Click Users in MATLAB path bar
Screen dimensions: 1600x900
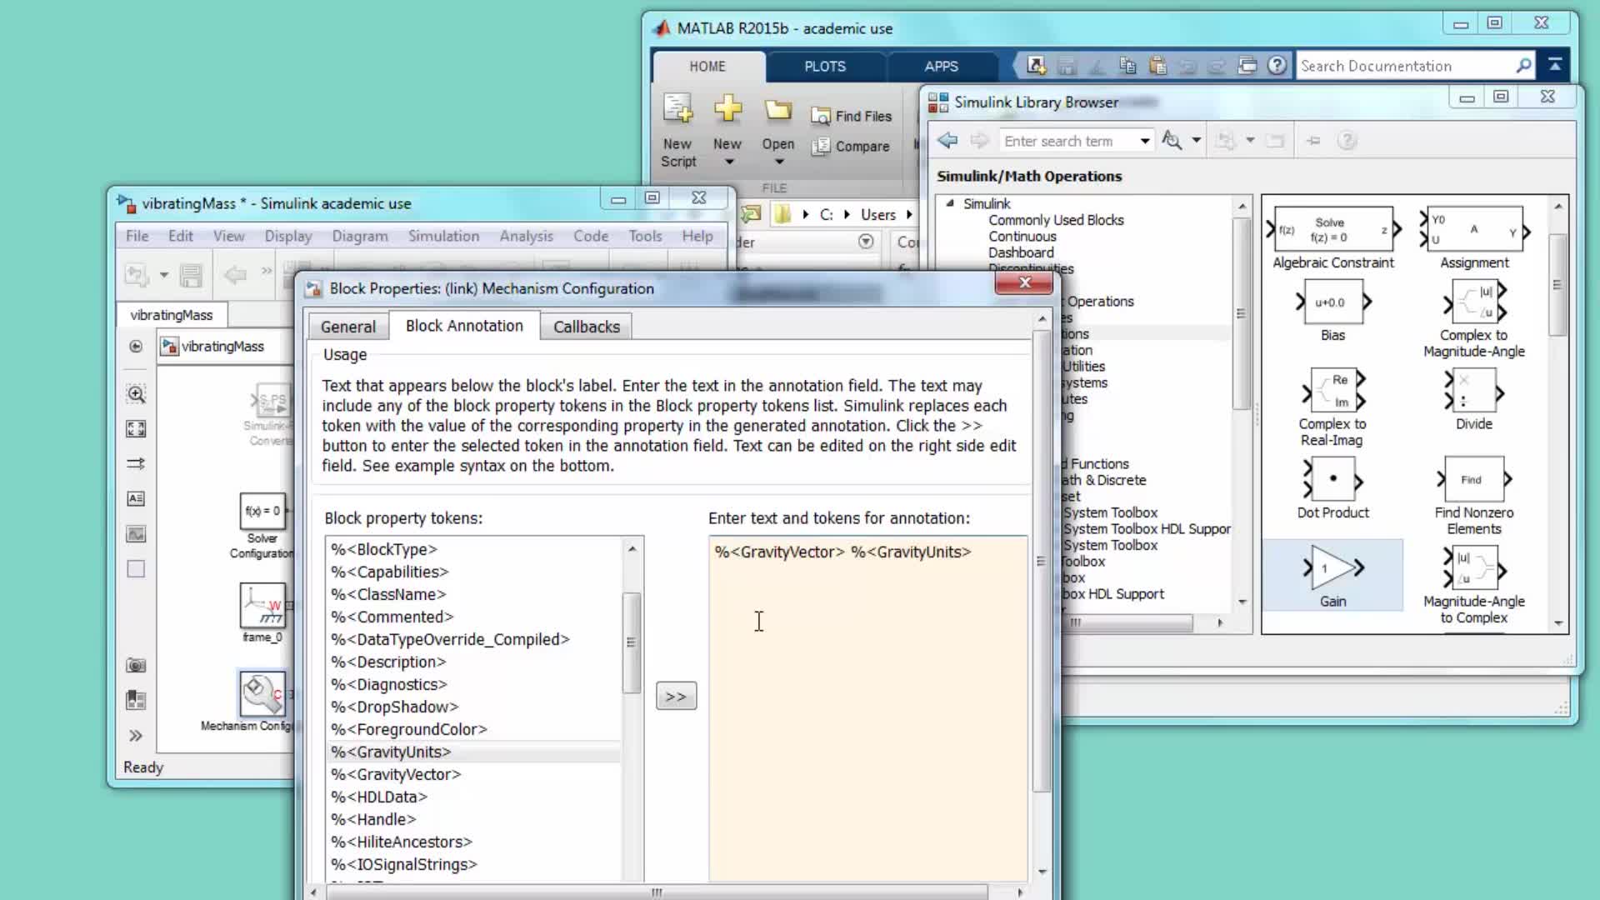[878, 214]
